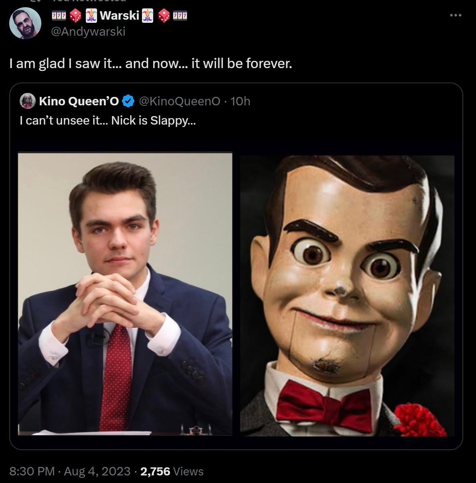476x483 pixels.
Task: Enlarge the ventriloquist dummy image
Action: click(x=347, y=296)
